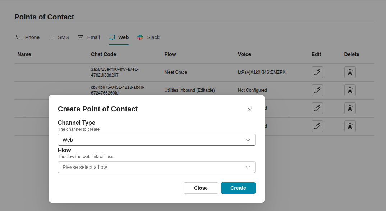
Task: Open the Please select a flow dropdown
Action: point(156,167)
